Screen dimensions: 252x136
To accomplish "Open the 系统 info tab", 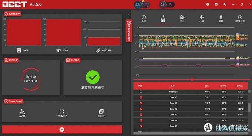I will 144,18.
